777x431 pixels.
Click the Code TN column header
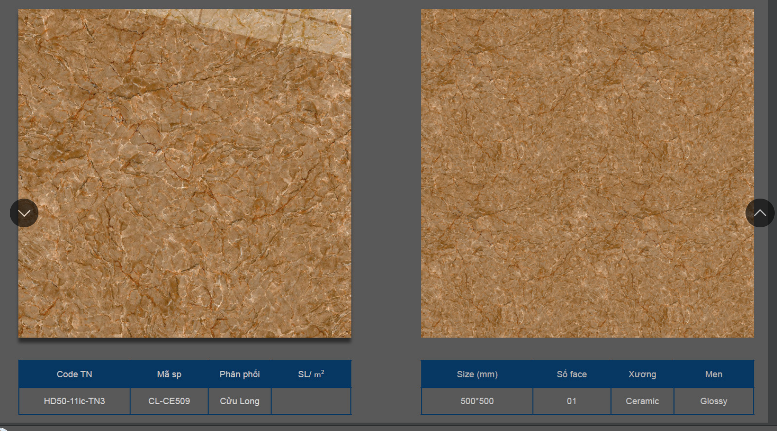74,374
